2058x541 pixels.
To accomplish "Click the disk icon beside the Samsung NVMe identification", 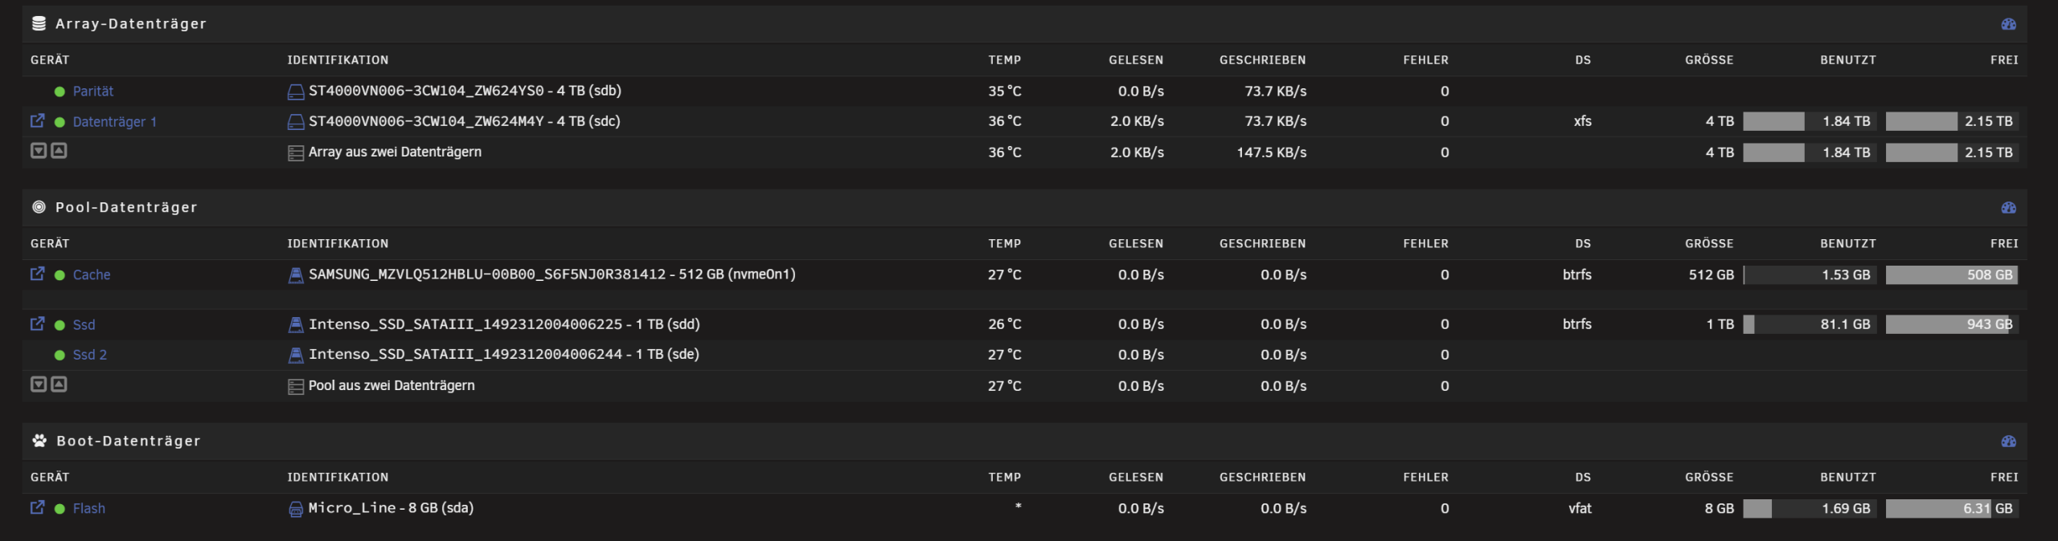I will pyautogui.click(x=296, y=275).
